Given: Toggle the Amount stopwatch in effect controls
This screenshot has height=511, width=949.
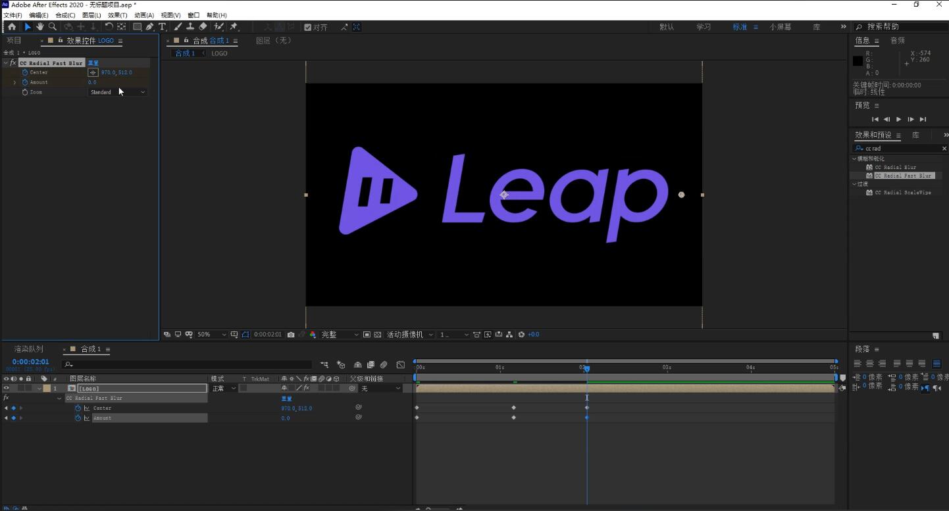Looking at the screenshot, I should pos(25,82).
